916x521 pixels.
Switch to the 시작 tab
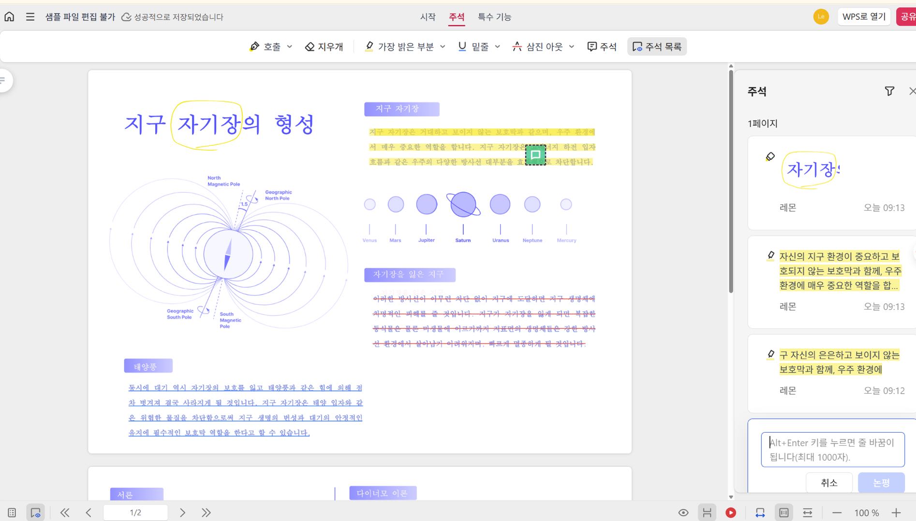[428, 17]
